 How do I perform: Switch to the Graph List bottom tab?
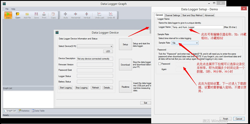coord(10,111)
